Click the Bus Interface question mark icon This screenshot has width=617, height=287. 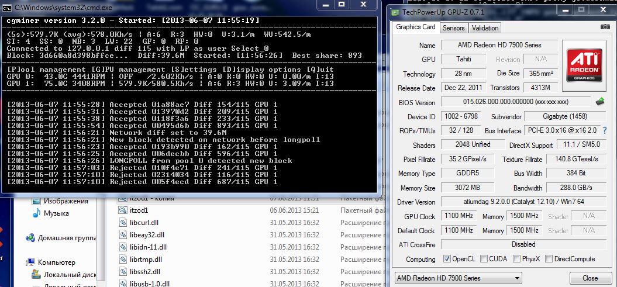tap(605, 130)
